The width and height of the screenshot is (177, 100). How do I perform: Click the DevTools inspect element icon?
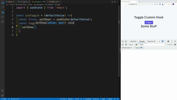point(123,41)
